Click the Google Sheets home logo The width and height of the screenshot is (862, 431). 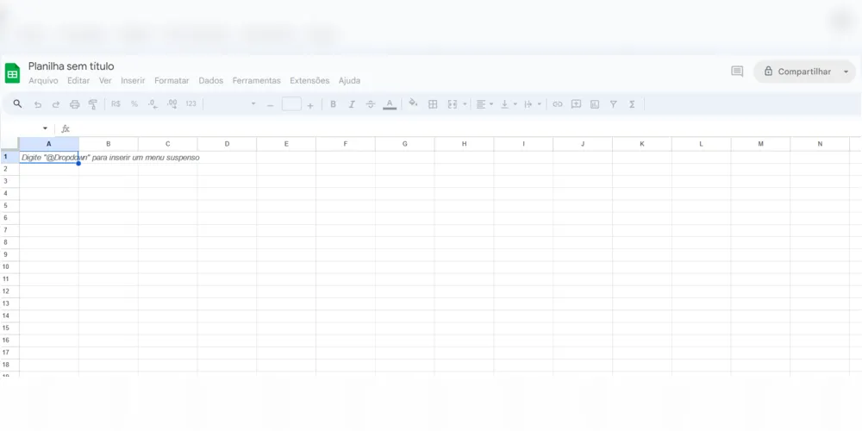pyautogui.click(x=12, y=73)
